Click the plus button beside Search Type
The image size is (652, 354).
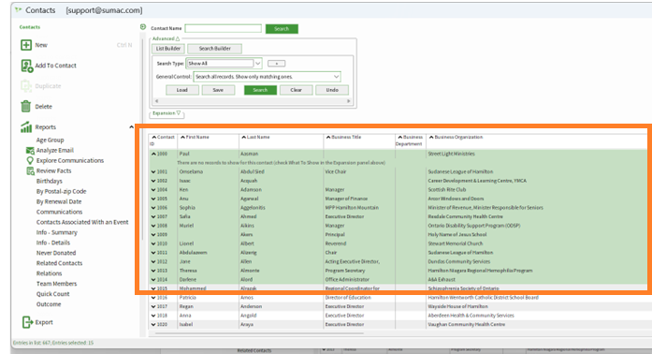[x=277, y=64]
